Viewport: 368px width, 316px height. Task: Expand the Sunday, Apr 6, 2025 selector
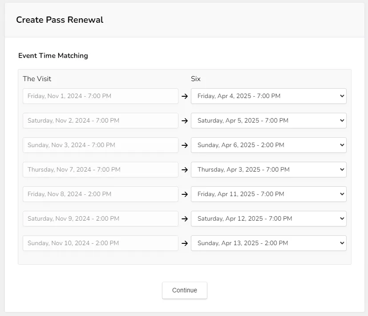coord(268,145)
